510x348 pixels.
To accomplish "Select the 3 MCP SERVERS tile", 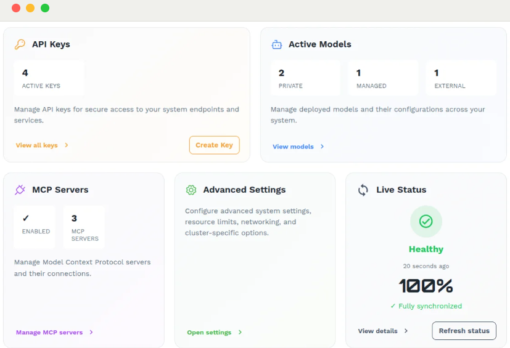I will [x=84, y=227].
